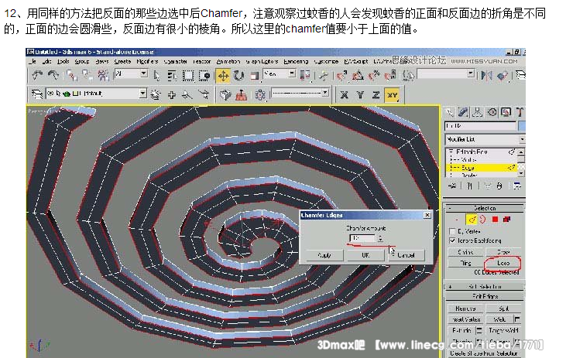Image resolution: width=566 pixels, height=358 pixels.
Task: Switch to Border selection mode icon
Action: coord(483,219)
